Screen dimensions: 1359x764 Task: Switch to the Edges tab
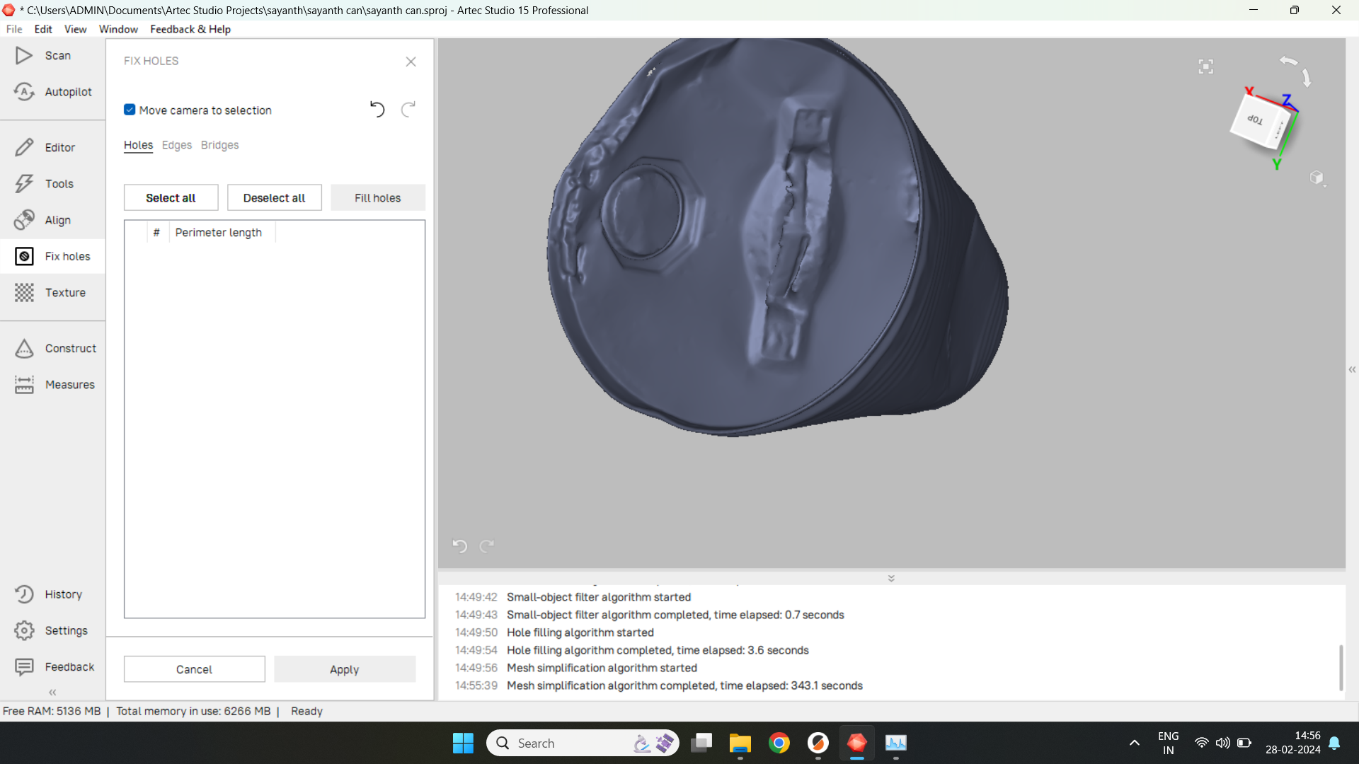(x=177, y=145)
